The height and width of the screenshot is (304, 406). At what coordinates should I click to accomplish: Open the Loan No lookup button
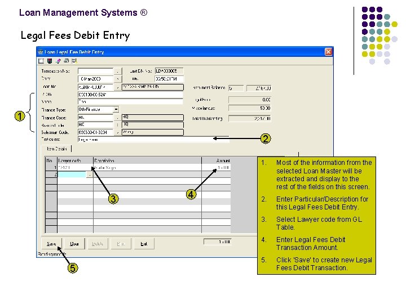coord(117,87)
